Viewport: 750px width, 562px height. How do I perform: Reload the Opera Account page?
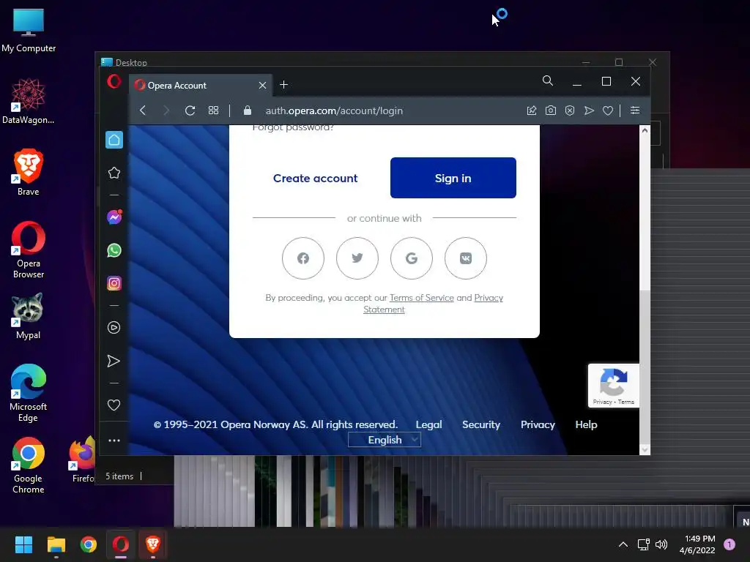pyautogui.click(x=190, y=110)
